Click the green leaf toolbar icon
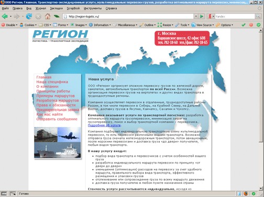 pyautogui.click(x=57, y=16)
